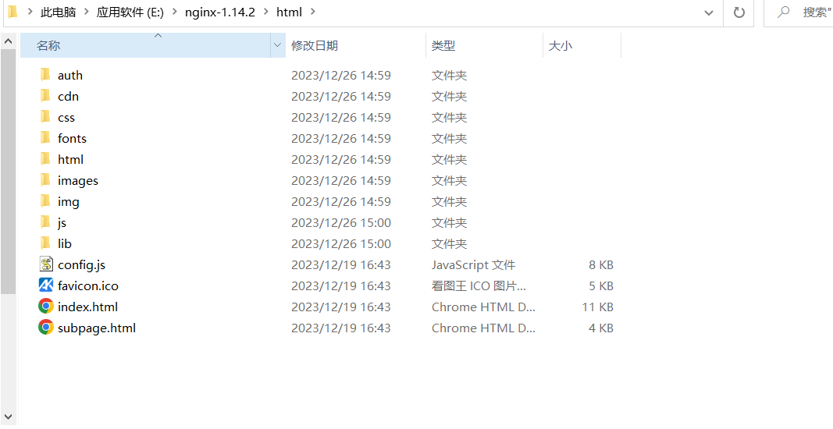Click the config.js JavaScript file icon
Viewport: 833px width, 429px height.
point(46,264)
